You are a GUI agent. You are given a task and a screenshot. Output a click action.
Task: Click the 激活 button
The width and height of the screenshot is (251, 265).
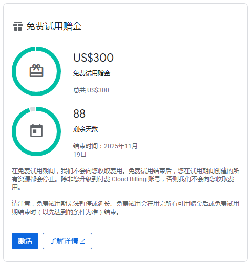tap(25, 241)
